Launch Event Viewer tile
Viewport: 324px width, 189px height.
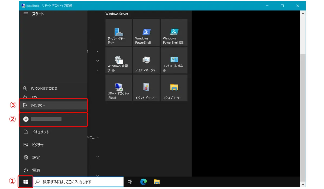click(146, 88)
